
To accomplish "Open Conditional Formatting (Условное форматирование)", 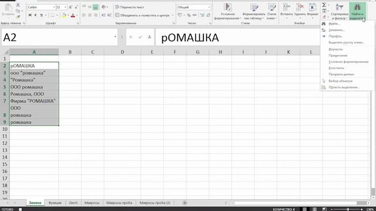I will (x=227, y=12).
